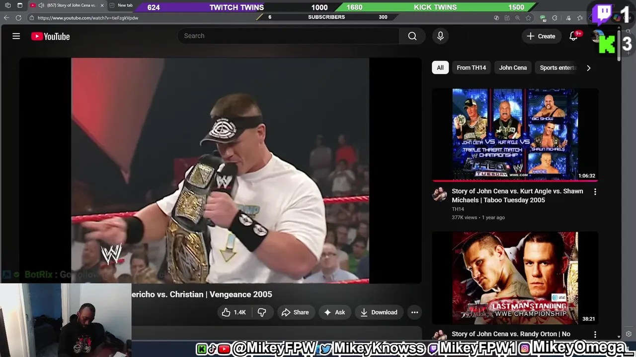Image resolution: width=636 pixels, height=357 pixels.
Task: Open the title Story of John Cena vs. Randy Orton
Action: pos(511,334)
